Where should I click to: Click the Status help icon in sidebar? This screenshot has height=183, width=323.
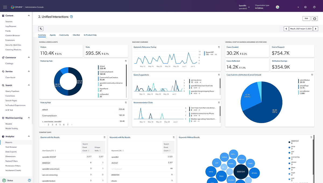click(29, 180)
